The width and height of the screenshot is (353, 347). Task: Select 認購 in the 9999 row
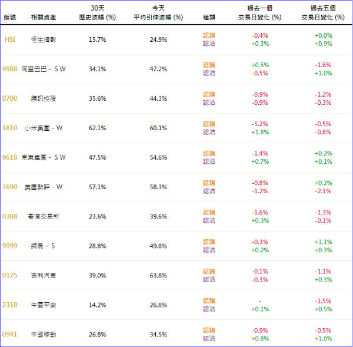pyautogui.click(x=209, y=242)
